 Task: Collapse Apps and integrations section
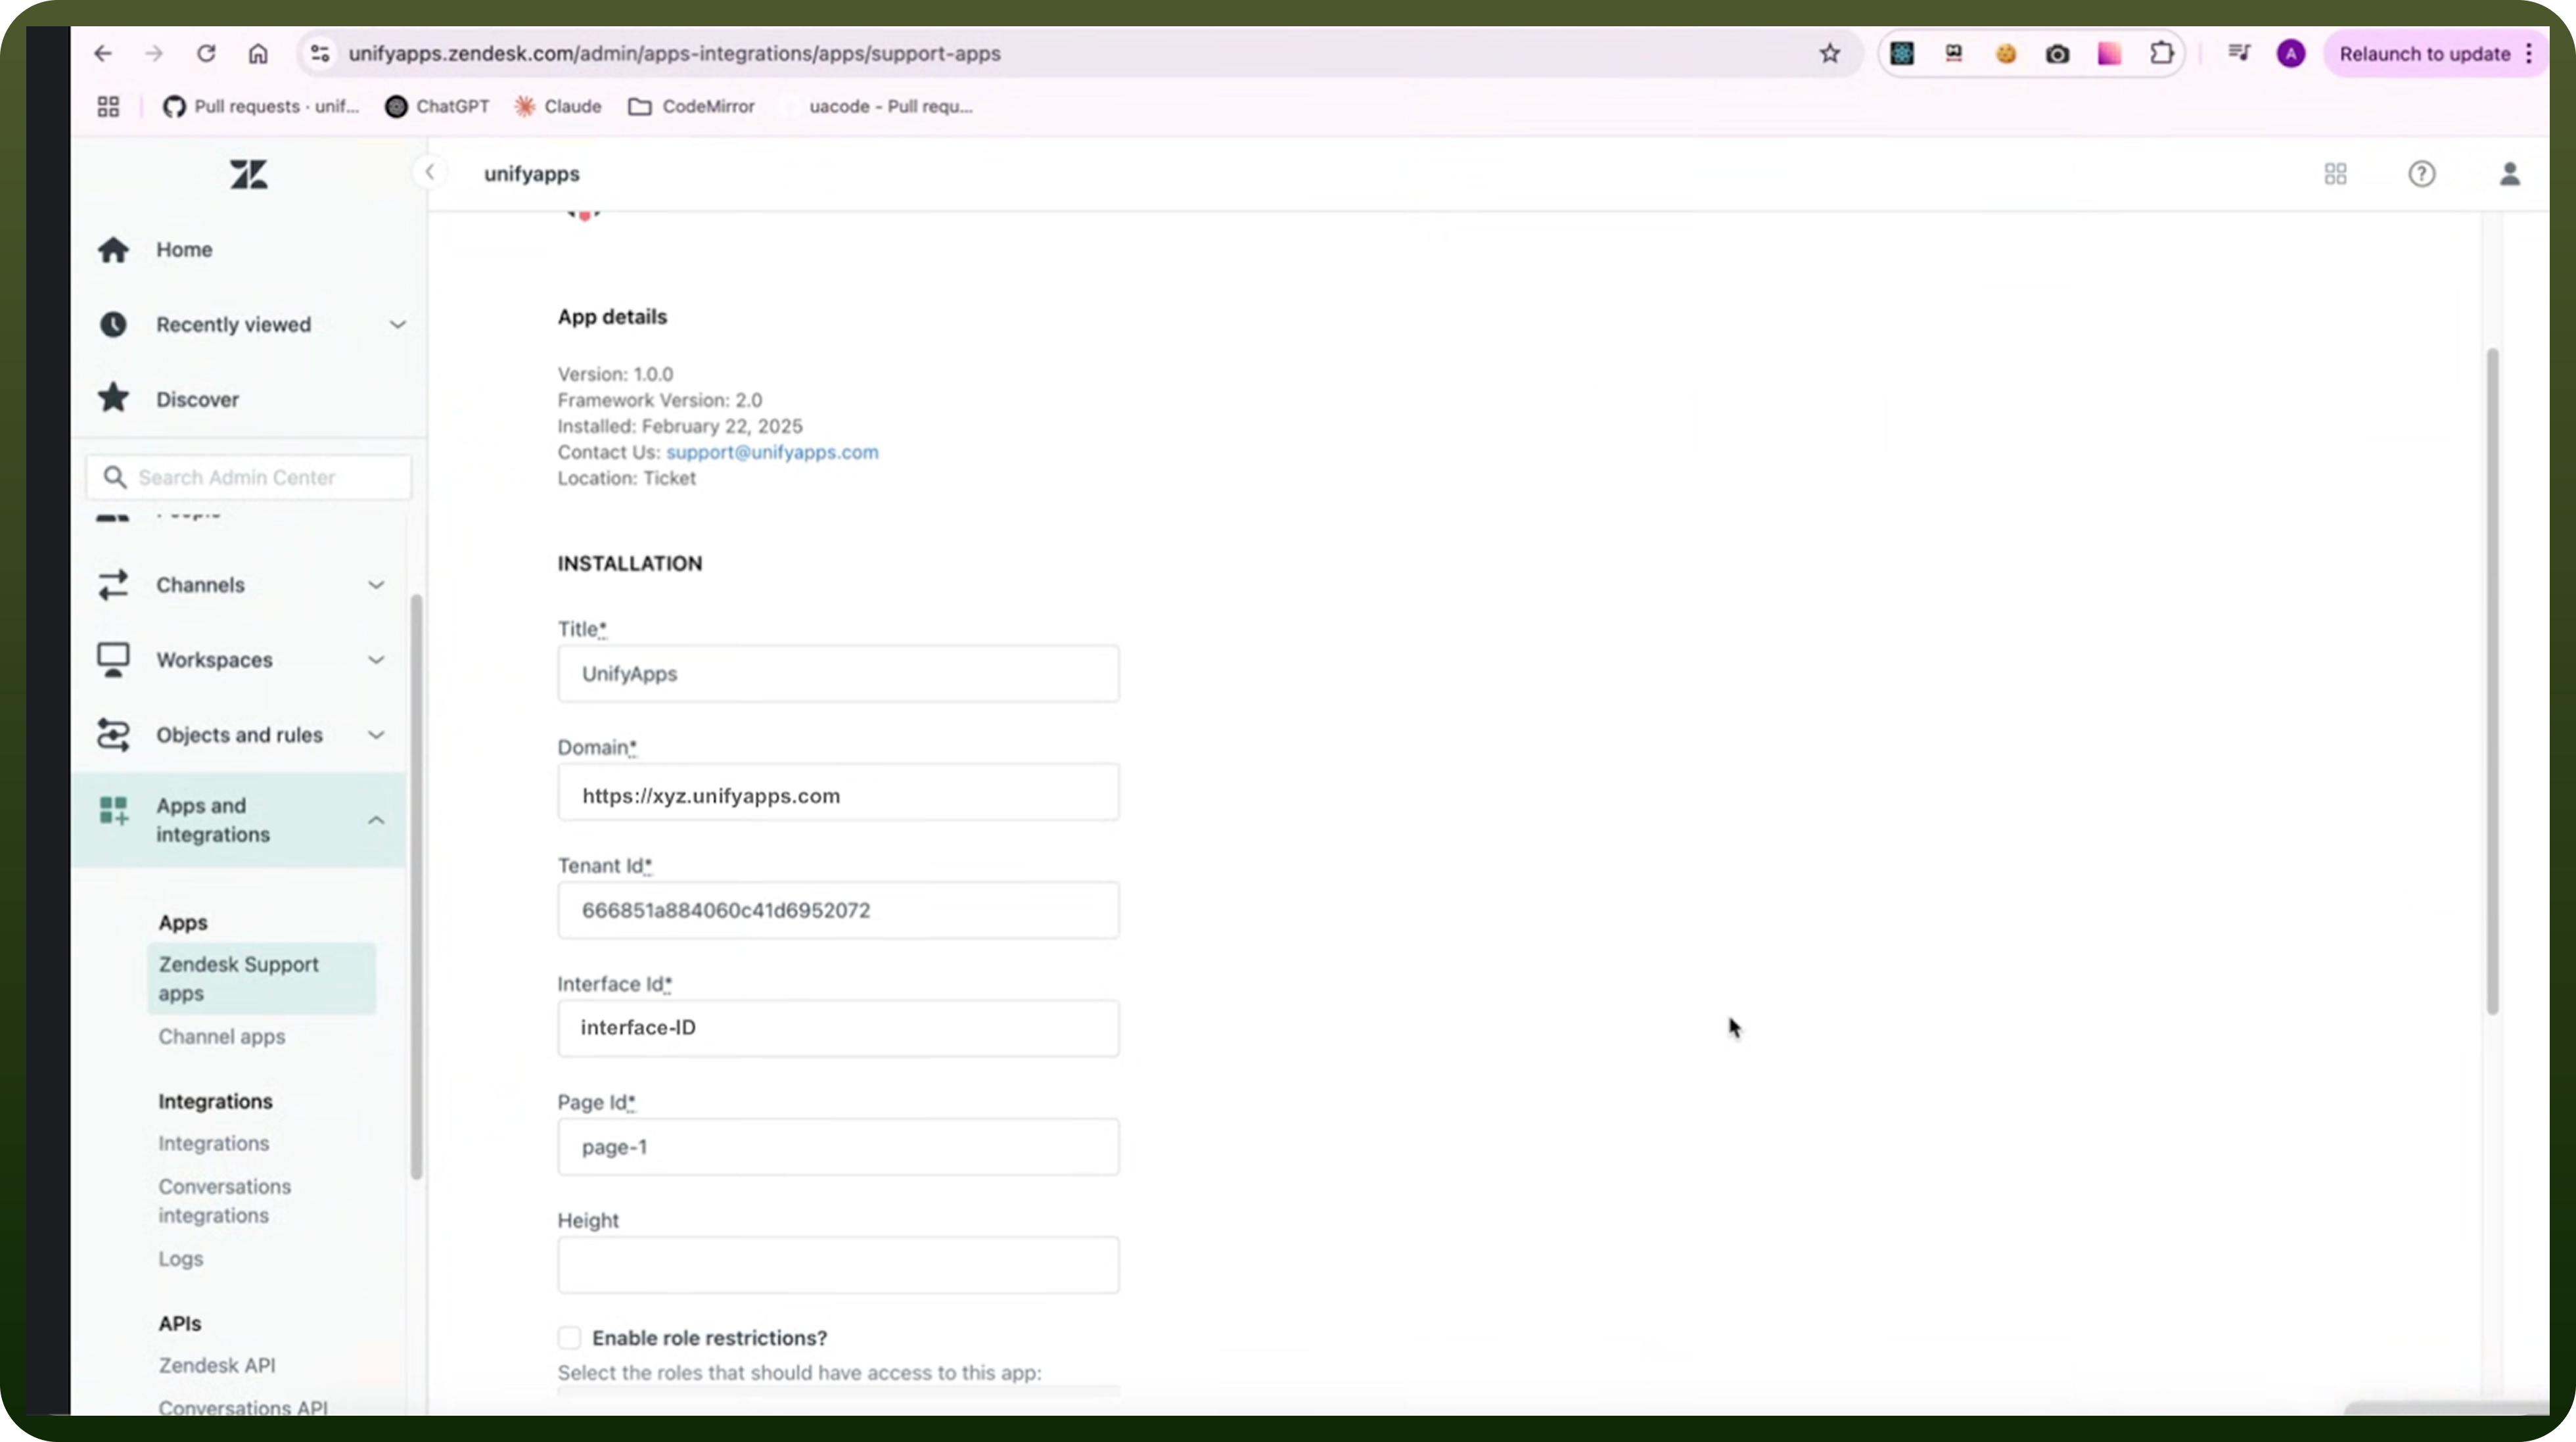376,820
